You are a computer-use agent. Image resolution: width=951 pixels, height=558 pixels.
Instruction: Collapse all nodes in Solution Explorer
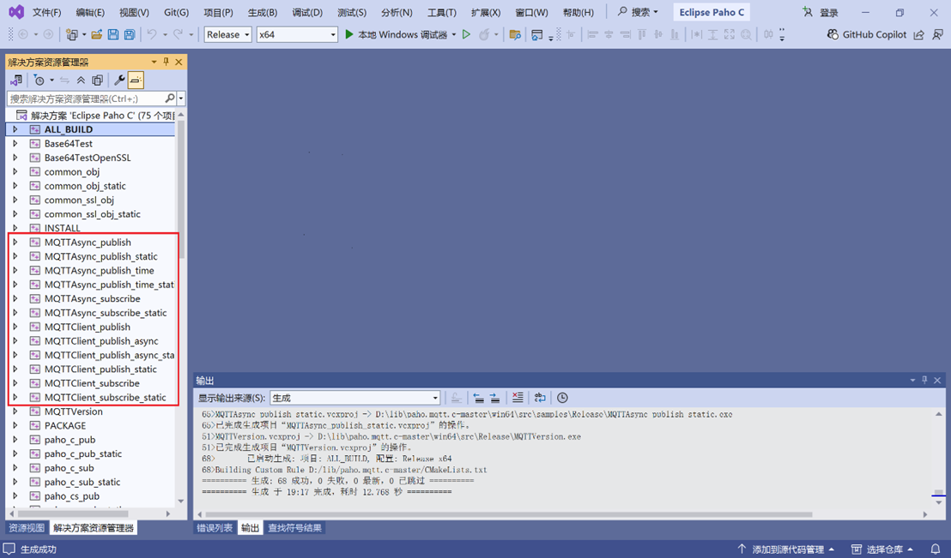click(x=81, y=80)
